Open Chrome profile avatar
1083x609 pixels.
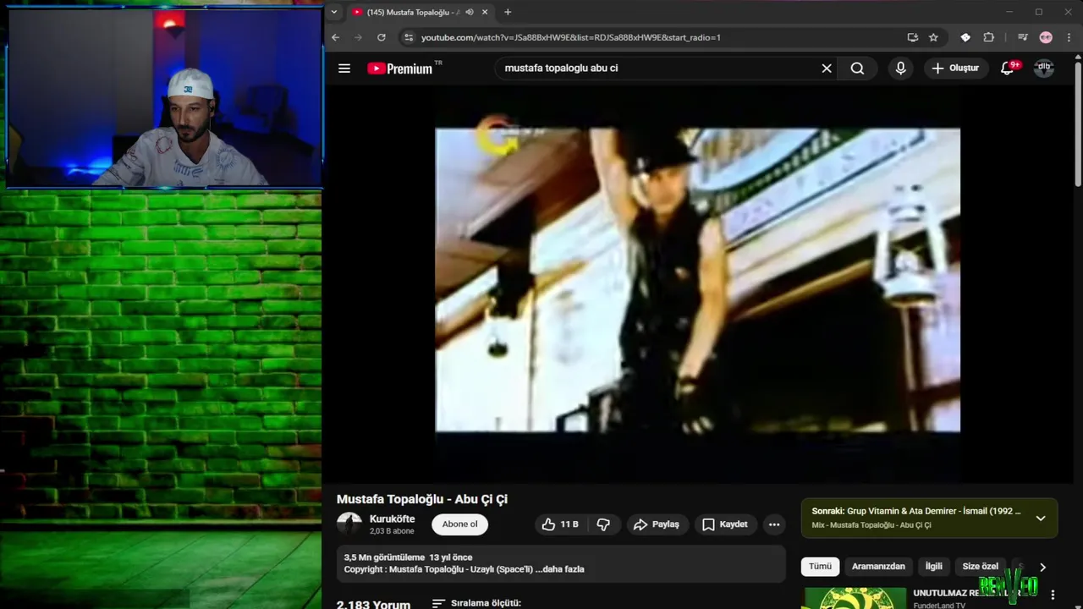[x=1046, y=37]
